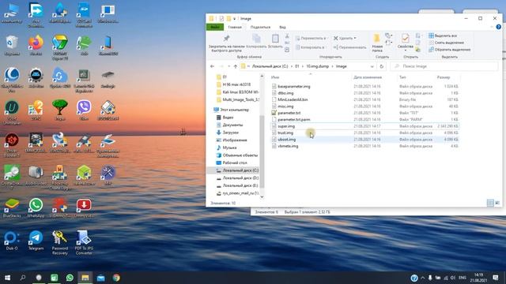Open the Telegram desktop shortcut
Image resolution: width=506 pixels, height=284 pixels.
[x=36, y=240]
